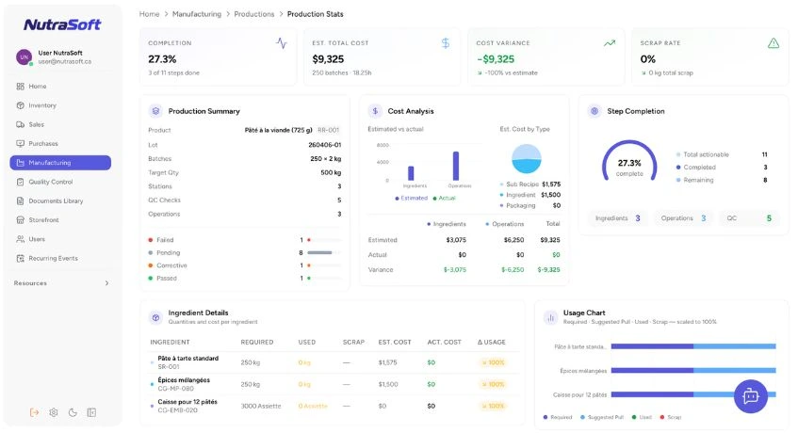Click the Step Completion header icon

[x=594, y=111]
